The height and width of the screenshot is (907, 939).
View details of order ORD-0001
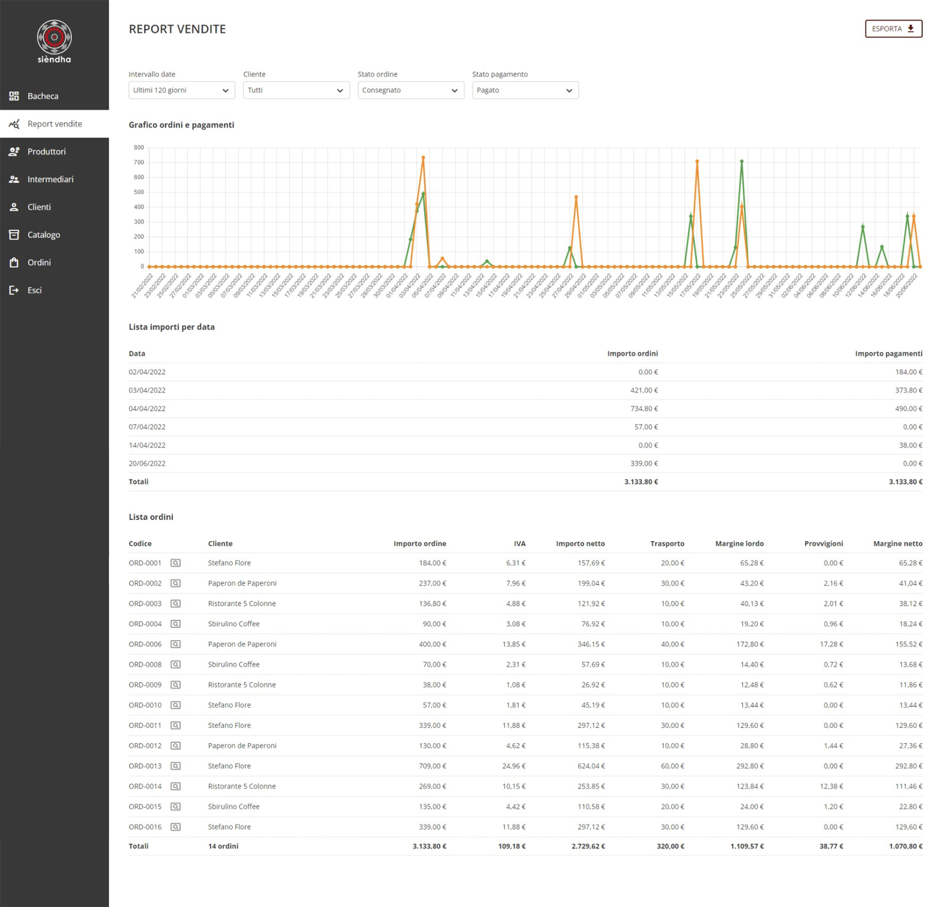coord(175,563)
